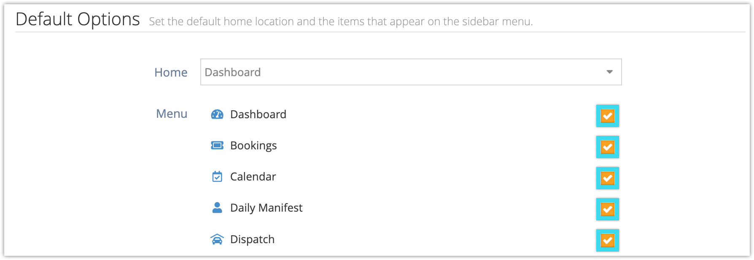Click the Home field label
The height and width of the screenshot is (260, 754).
(171, 72)
